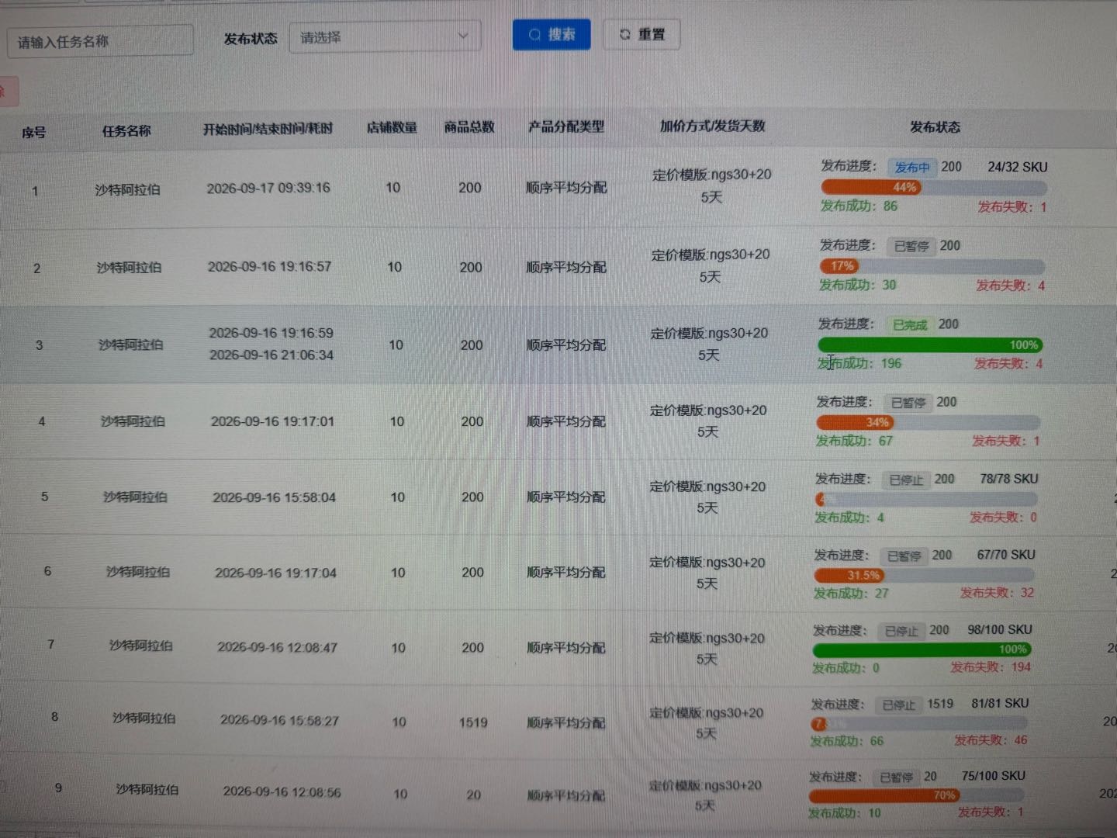1117x838 pixels.
Task: Click the 发布成功: 67 text
Action: coord(854,441)
